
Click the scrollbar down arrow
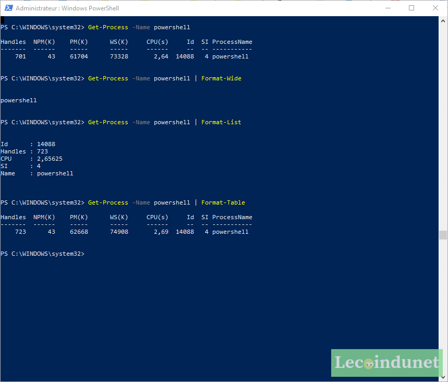(443, 376)
